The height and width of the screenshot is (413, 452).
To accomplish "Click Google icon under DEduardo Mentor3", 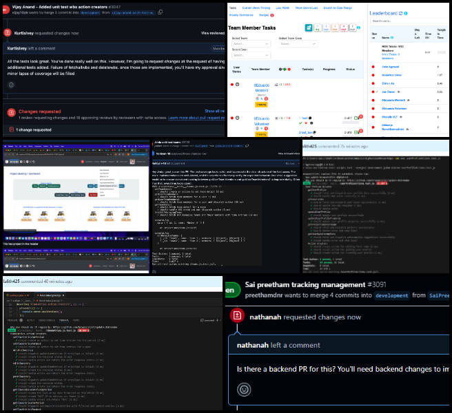I will (x=257, y=99).
